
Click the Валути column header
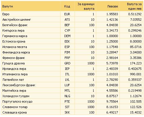[x=7, y=6]
